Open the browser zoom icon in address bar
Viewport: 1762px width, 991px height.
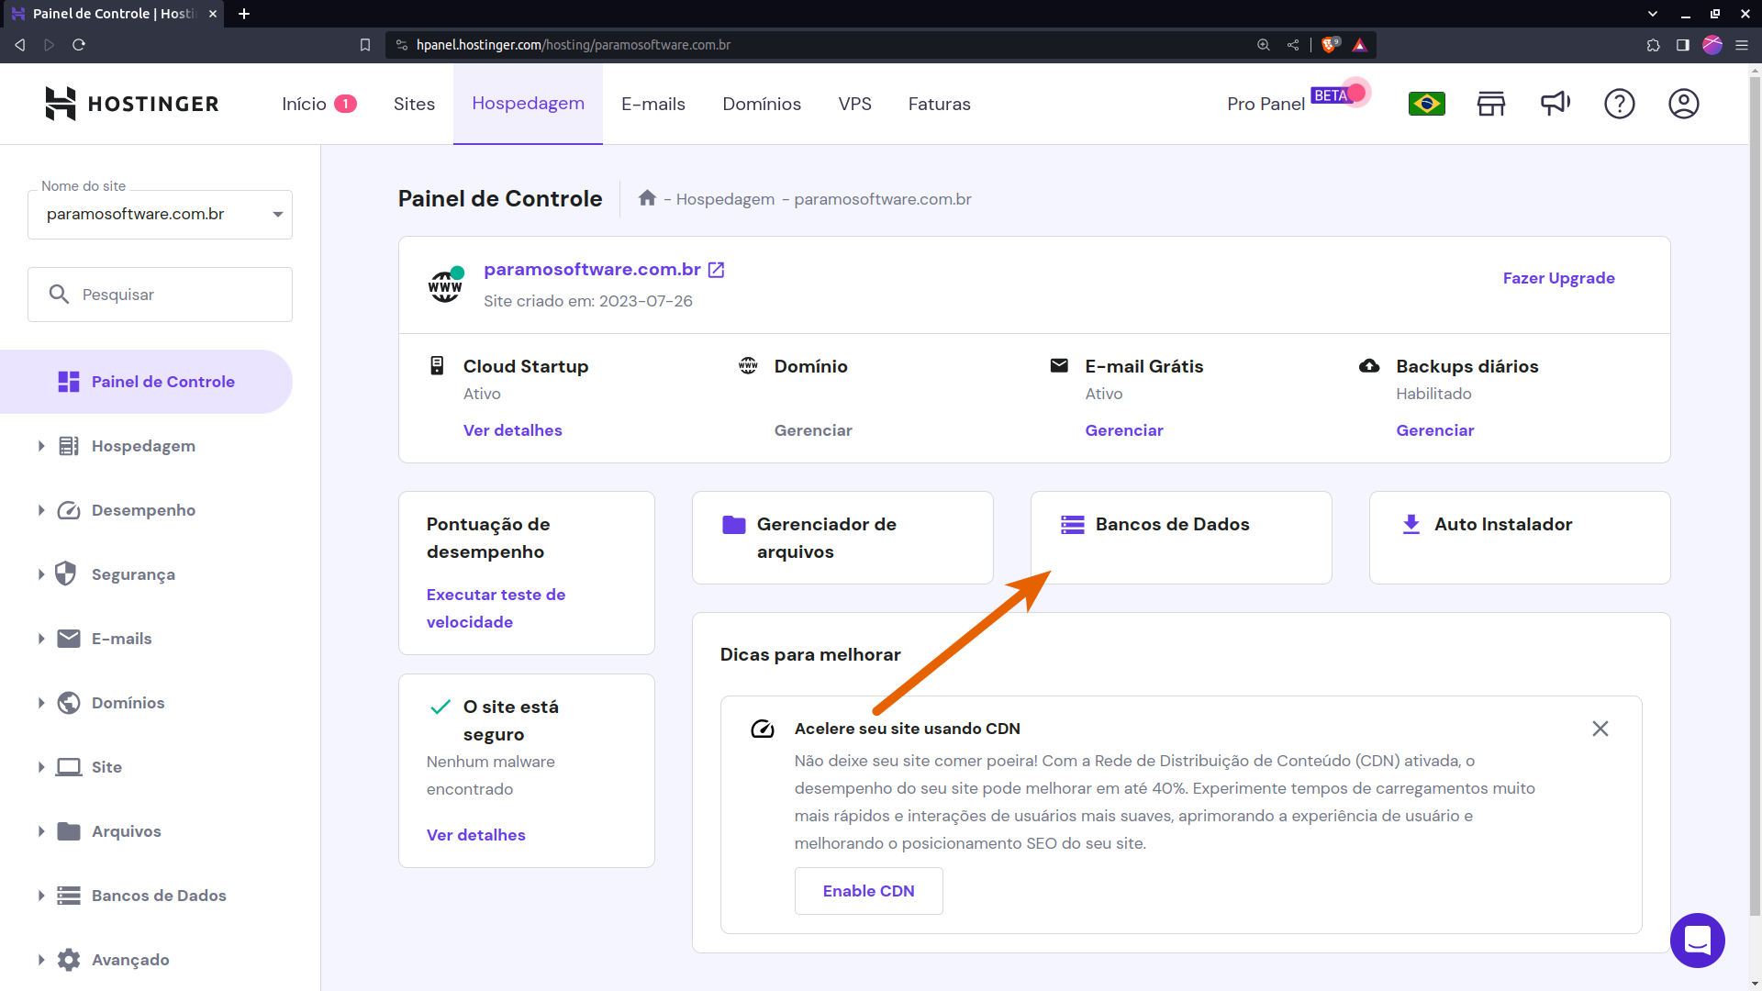[1264, 45]
